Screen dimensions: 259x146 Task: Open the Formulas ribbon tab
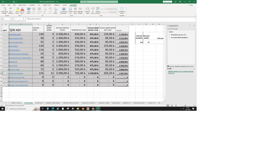pyautogui.click(x=32, y=5)
